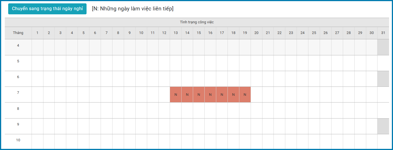Click the N cell for day 13, month 7
The width and height of the screenshot is (393, 150).
click(x=176, y=95)
